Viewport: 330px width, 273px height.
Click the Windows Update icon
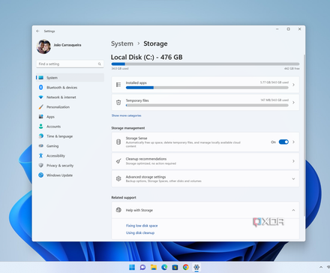pos(41,175)
